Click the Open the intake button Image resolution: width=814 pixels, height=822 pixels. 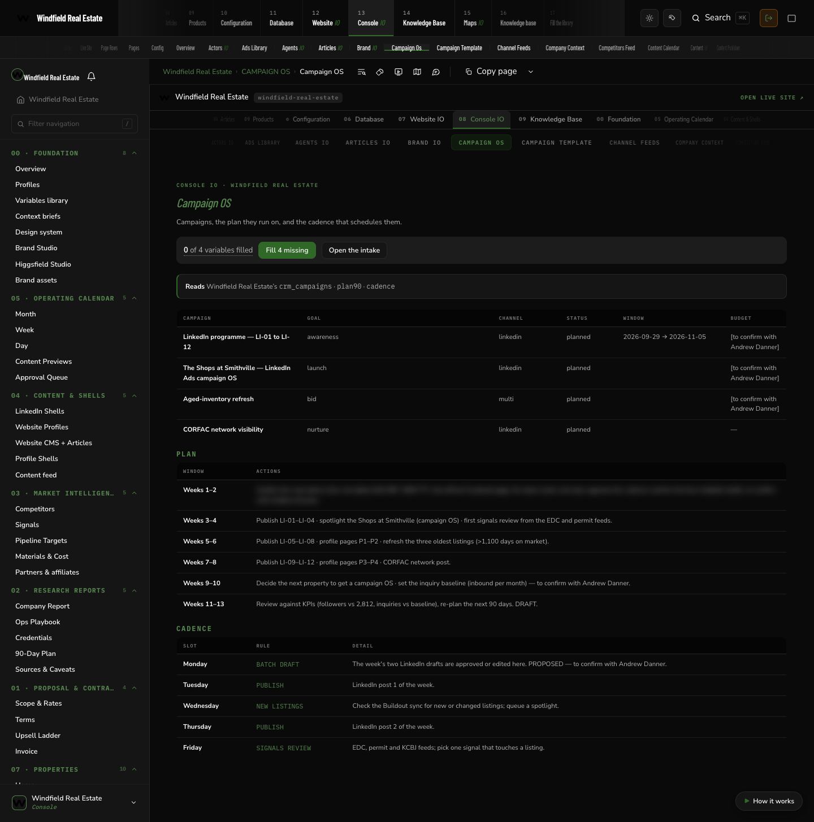pos(354,250)
